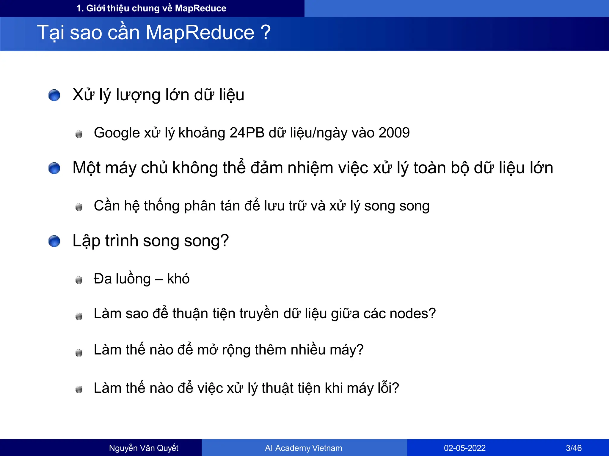Screen dimensions: 609x456
Task: Click the blue bullet beside 'Một máy chủ không thể'
Action: [54, 168]
